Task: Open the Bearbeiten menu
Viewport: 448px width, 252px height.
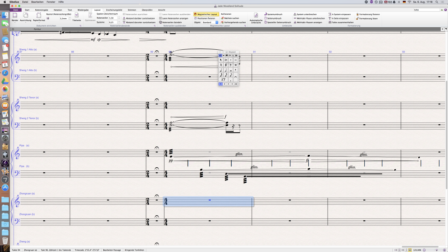Action: tap(37, 2)
